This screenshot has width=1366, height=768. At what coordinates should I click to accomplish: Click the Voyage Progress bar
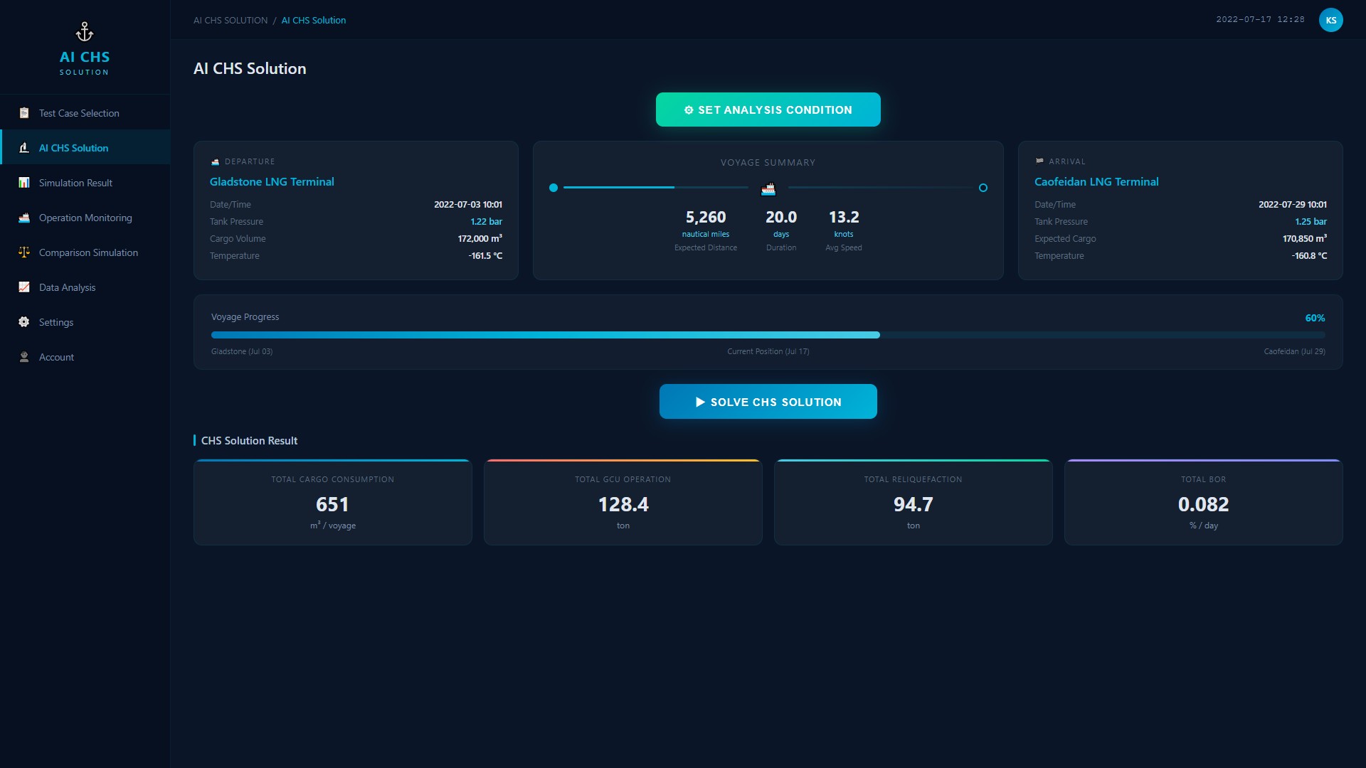coord(768,335)
